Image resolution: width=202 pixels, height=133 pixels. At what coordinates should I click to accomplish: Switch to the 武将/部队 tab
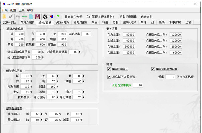(10, 23)
